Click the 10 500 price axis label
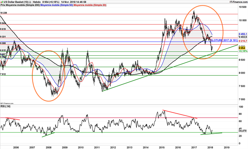This screenshot has width=248, height=149. coord(243,7)
